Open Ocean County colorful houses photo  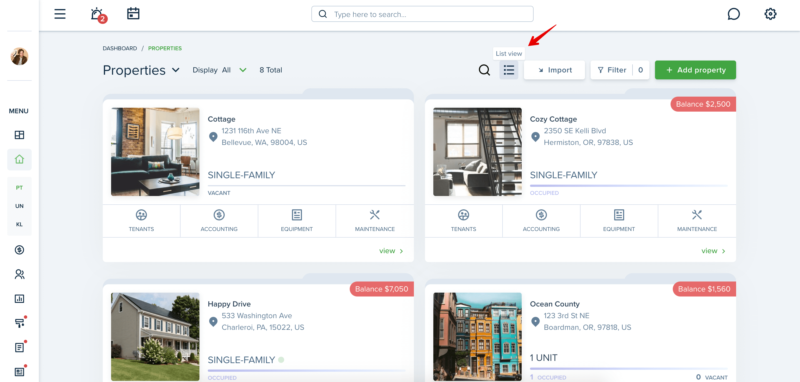(477, 337)
